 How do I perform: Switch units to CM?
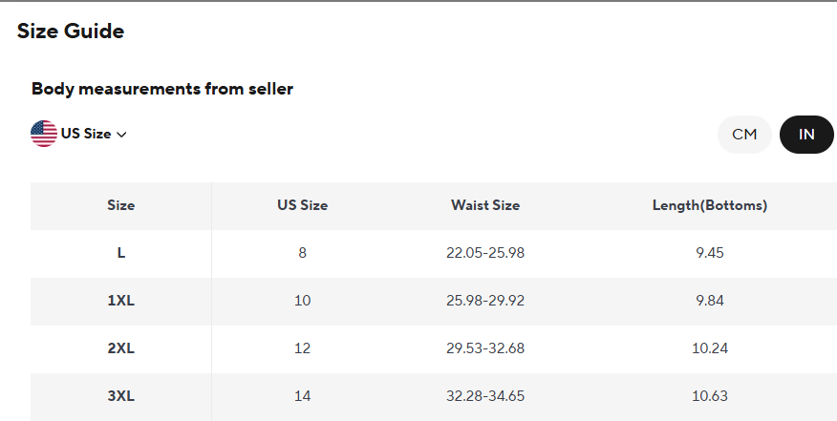coord(744,135)
